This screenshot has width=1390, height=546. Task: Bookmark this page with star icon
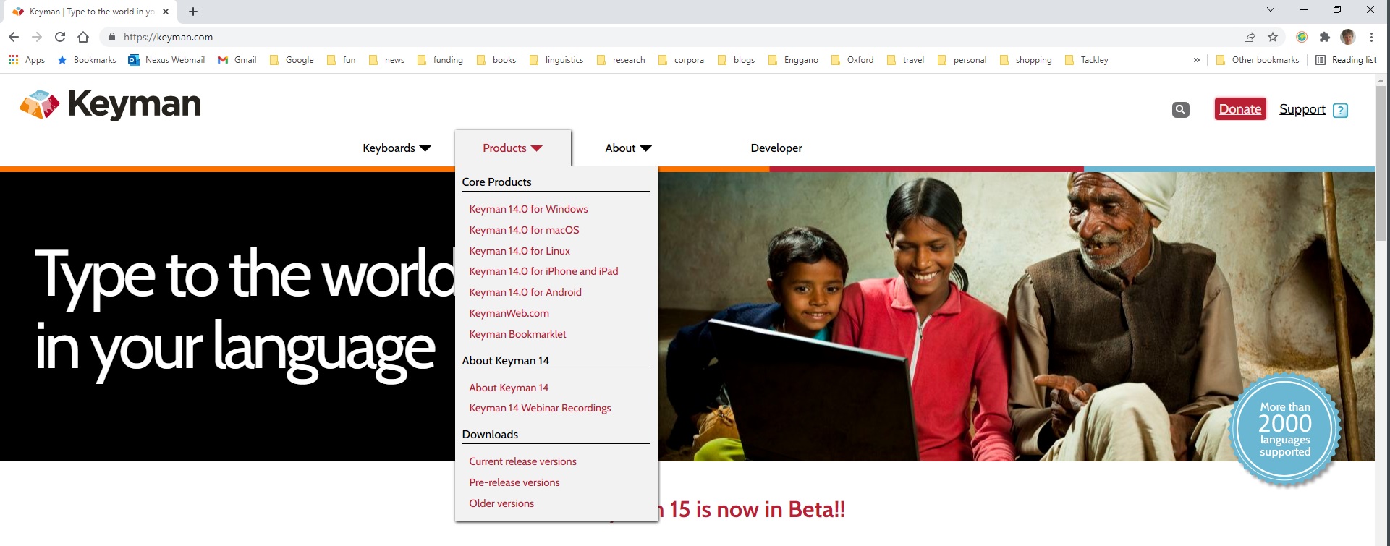(x=1273, y=37)
